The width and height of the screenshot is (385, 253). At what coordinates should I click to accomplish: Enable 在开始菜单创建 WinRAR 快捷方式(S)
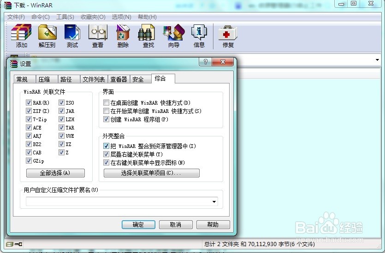[106, 111]
